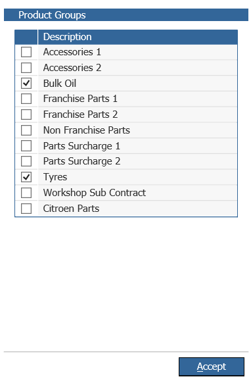Check the Non Franchise Parts box
This screenshot has height=381, width=251.
tap(26, 130)
